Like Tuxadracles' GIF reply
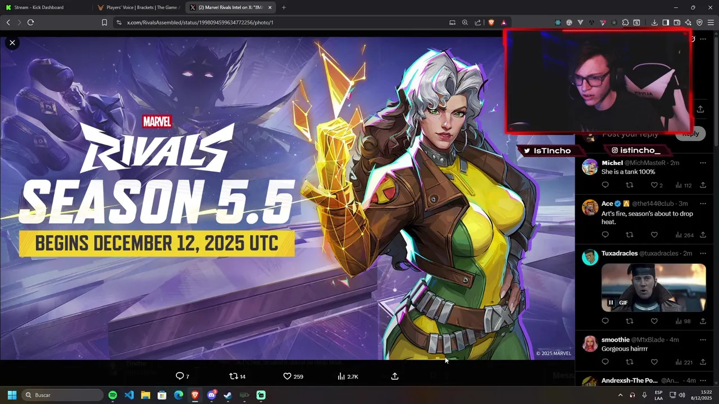The height and width of the screenshot is (404, 719). [x=654, y=321]
